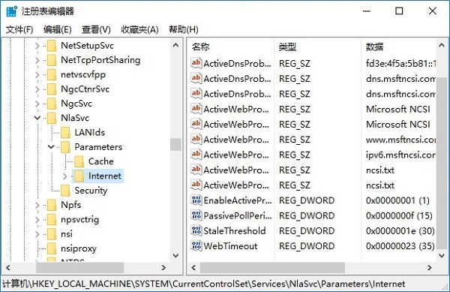Click values pane vertical scrollbar down arrow
Screen dimensions: 450x292
point(442,255)
